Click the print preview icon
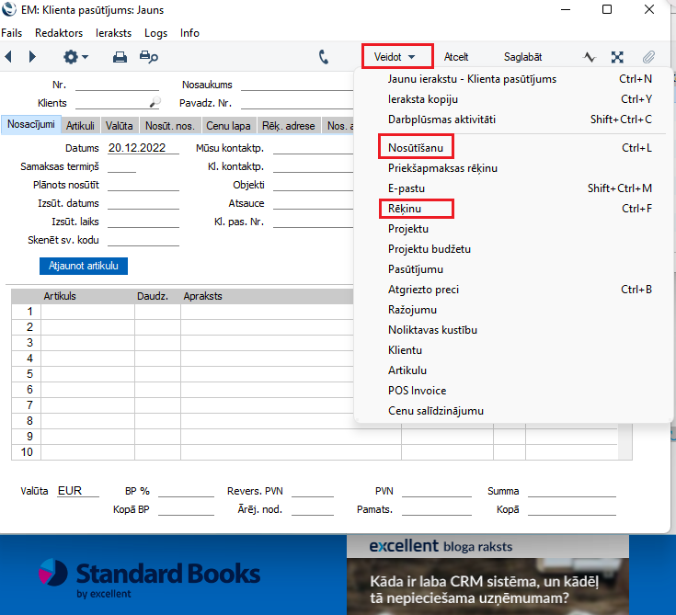The image size is (676, 615). (x=148, y=57)
